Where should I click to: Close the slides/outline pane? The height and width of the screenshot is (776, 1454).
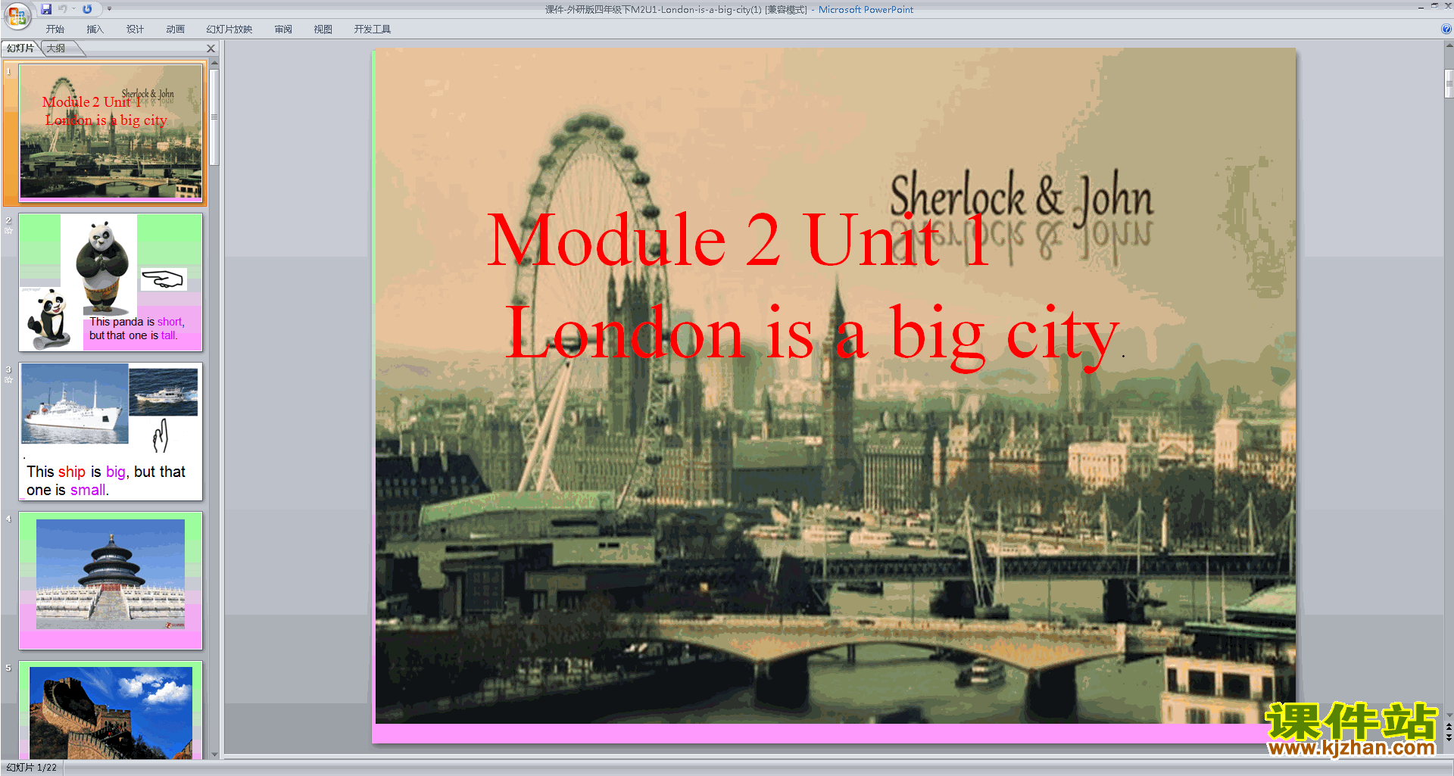211,48
